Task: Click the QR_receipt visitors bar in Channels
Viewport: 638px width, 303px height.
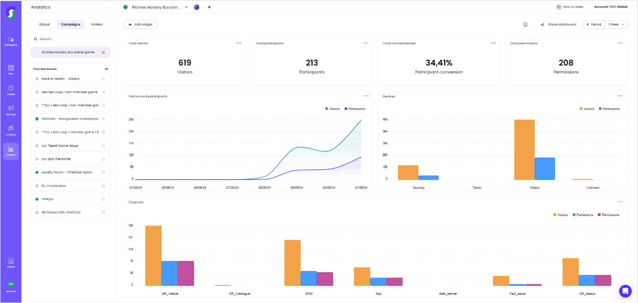Action: [x=570, y=272]
